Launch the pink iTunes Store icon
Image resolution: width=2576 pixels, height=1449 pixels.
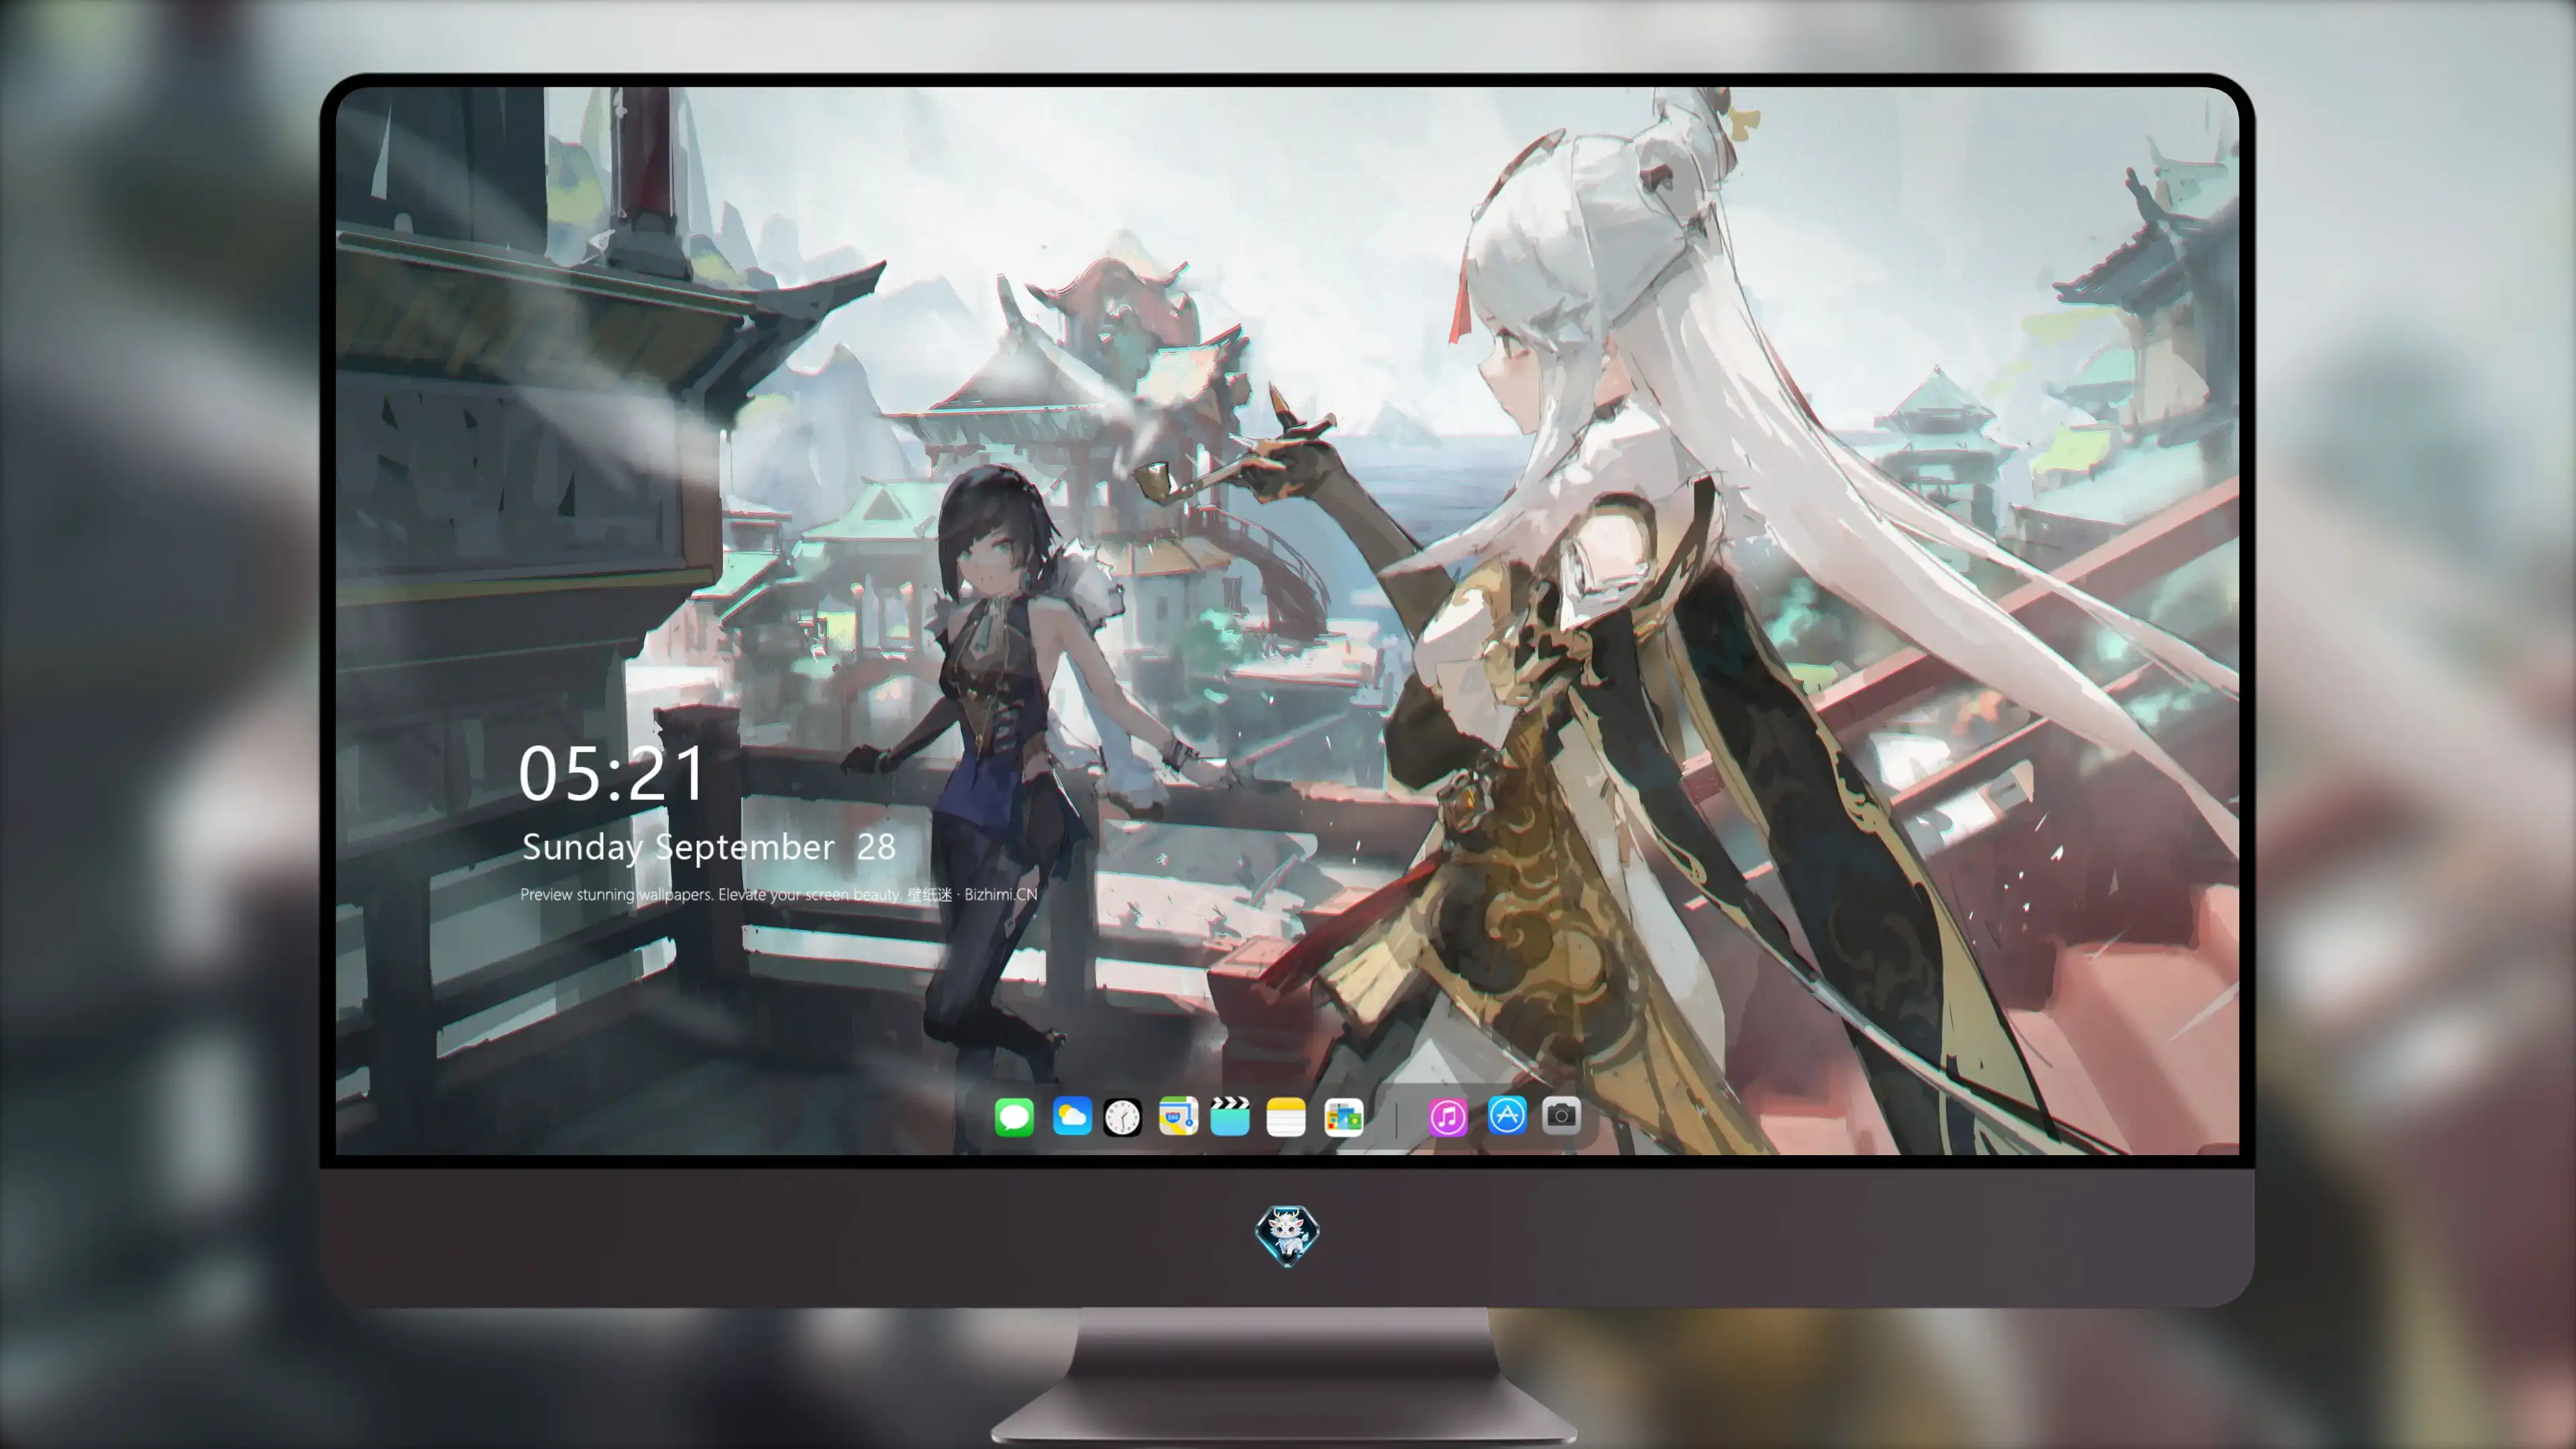tap(1448, 1117)
